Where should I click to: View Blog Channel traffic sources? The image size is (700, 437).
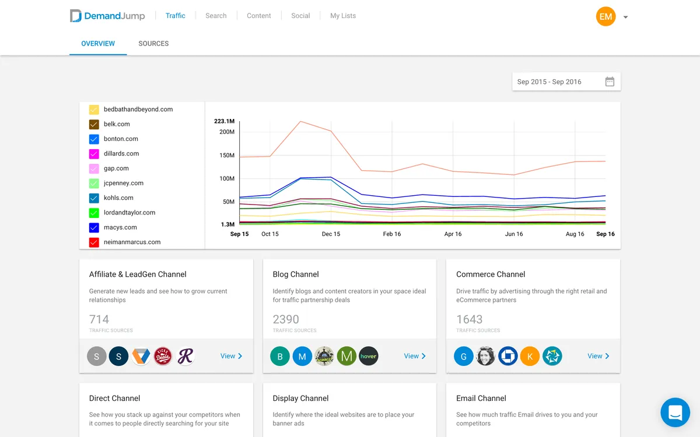click(415, 356)
